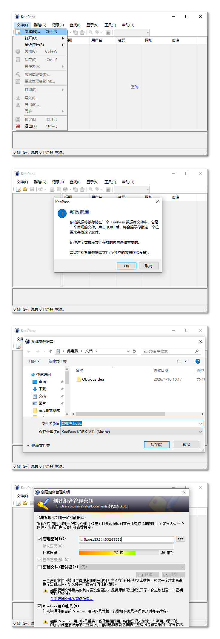Enable the 密钥文件/提供器 checkbox

[x=39, y=567]
